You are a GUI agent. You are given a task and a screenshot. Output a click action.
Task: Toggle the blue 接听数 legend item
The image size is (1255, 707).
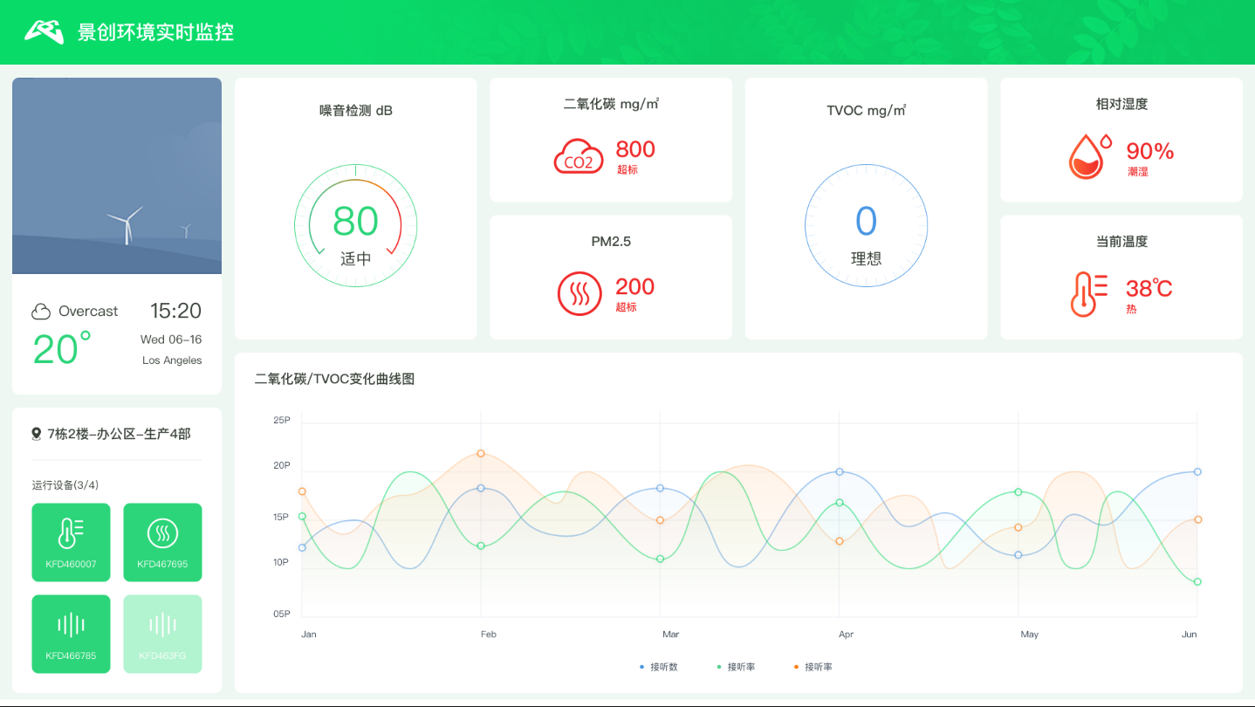click(x=659, y=667)
